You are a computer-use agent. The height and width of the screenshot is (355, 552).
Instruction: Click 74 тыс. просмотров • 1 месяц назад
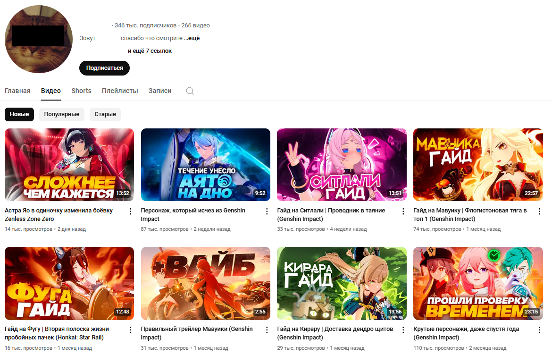[x=457, y=229]
